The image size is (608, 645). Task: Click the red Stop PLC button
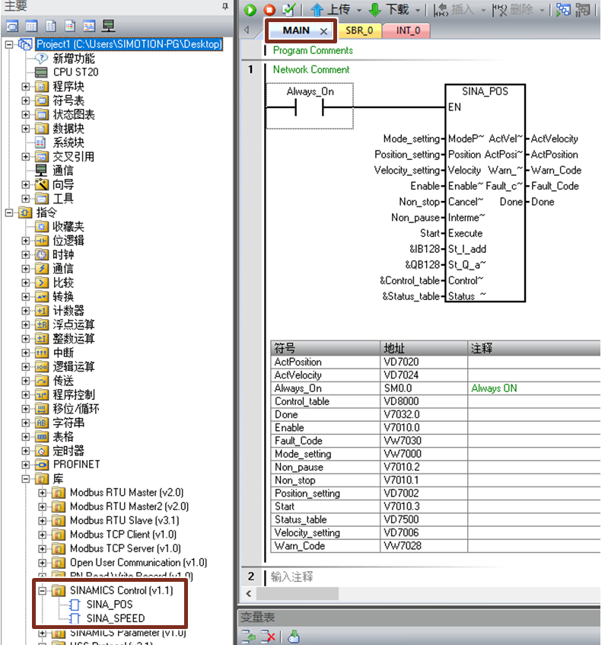pos(269,10)
